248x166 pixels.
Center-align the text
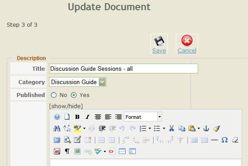pos(98,117)
